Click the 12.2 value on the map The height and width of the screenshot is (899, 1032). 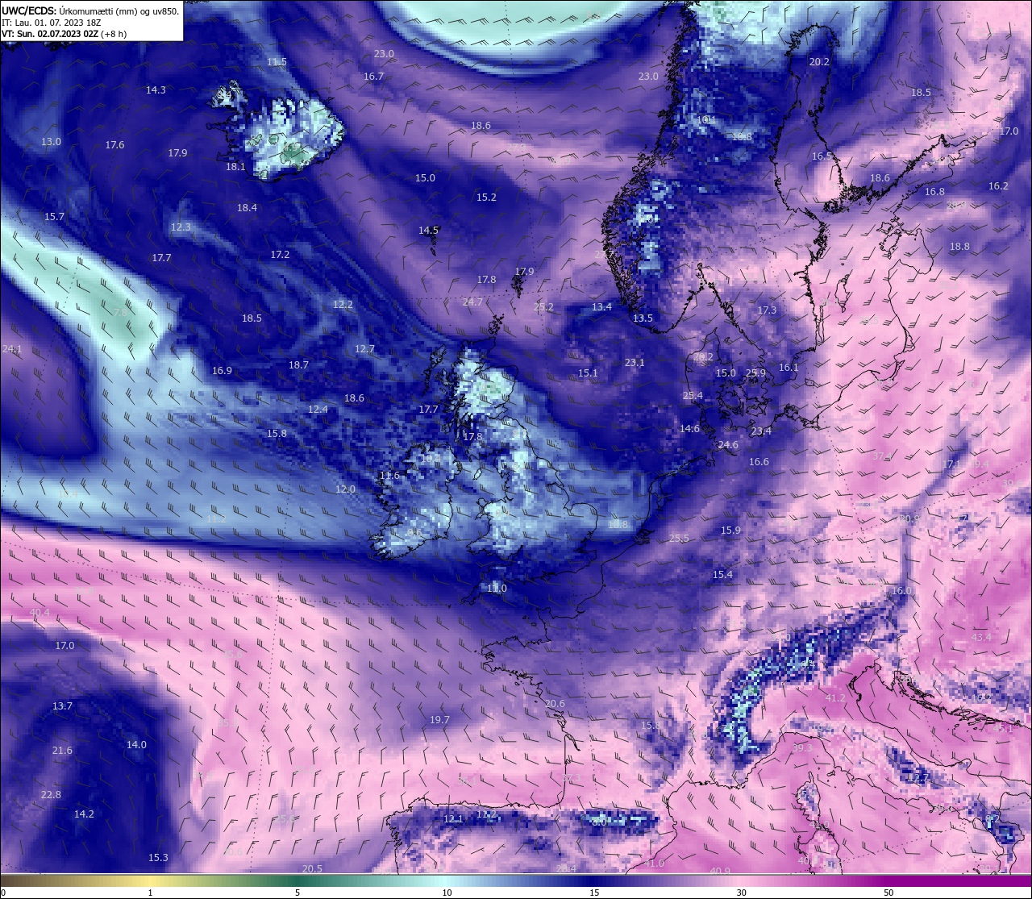click(x=343, y=304)
